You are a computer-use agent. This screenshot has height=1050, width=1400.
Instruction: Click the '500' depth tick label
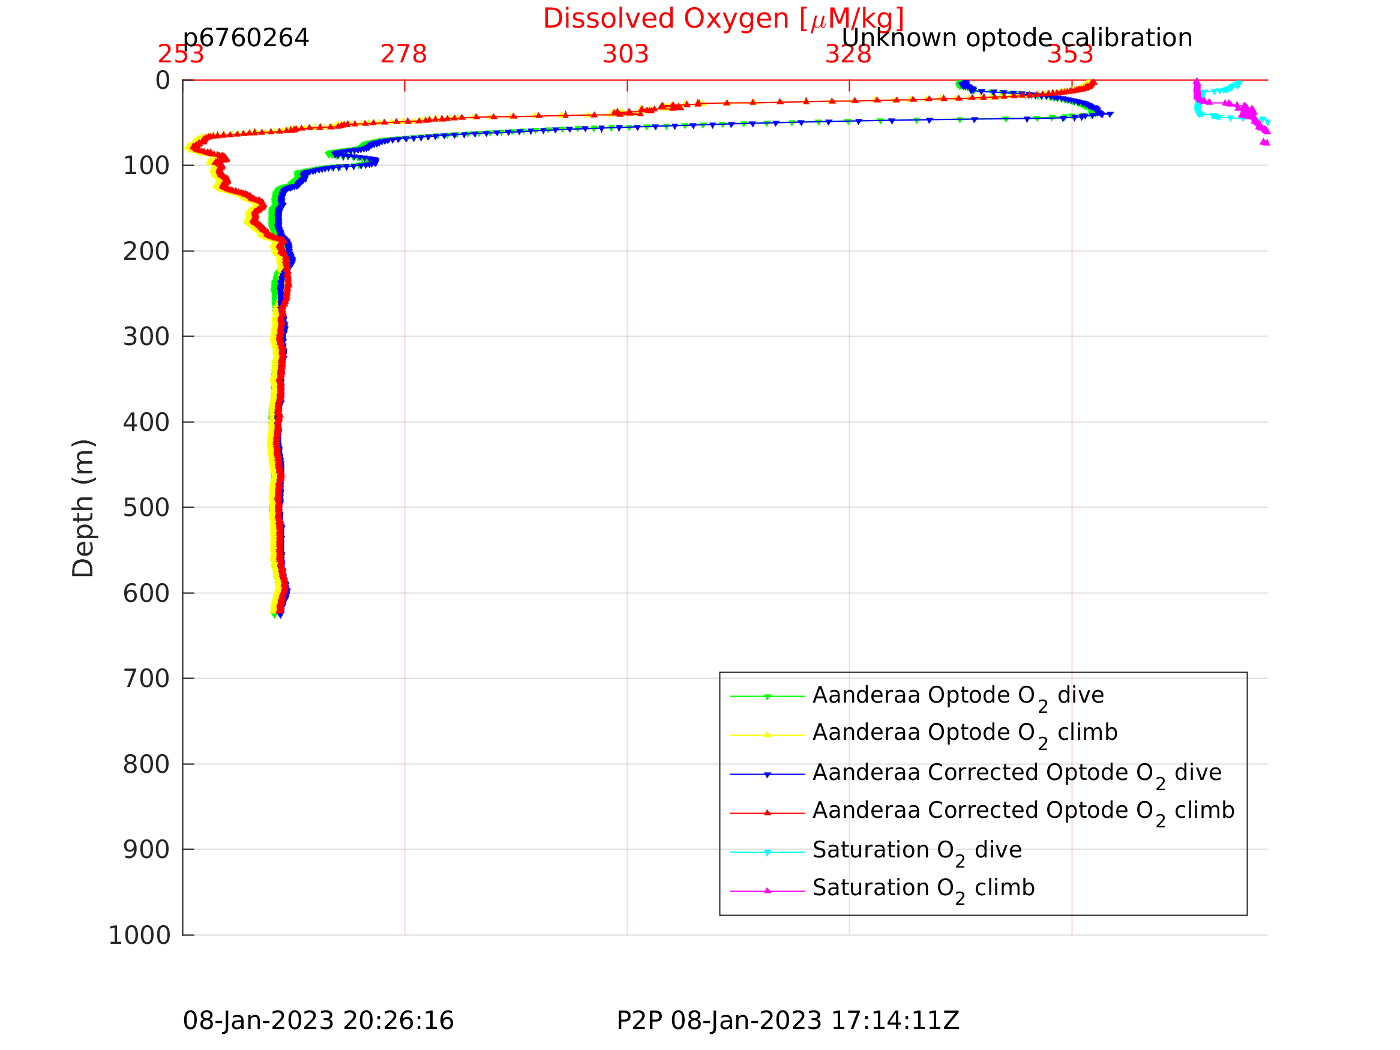pos(146,508)
